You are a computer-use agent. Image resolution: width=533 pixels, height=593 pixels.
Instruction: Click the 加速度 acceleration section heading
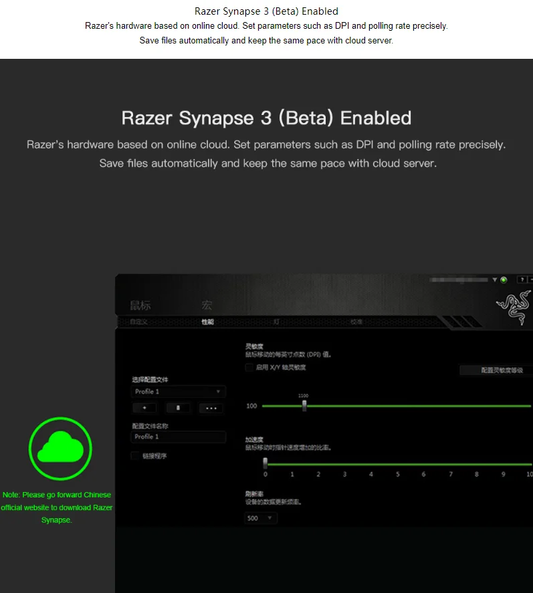(x=254, y=439)
